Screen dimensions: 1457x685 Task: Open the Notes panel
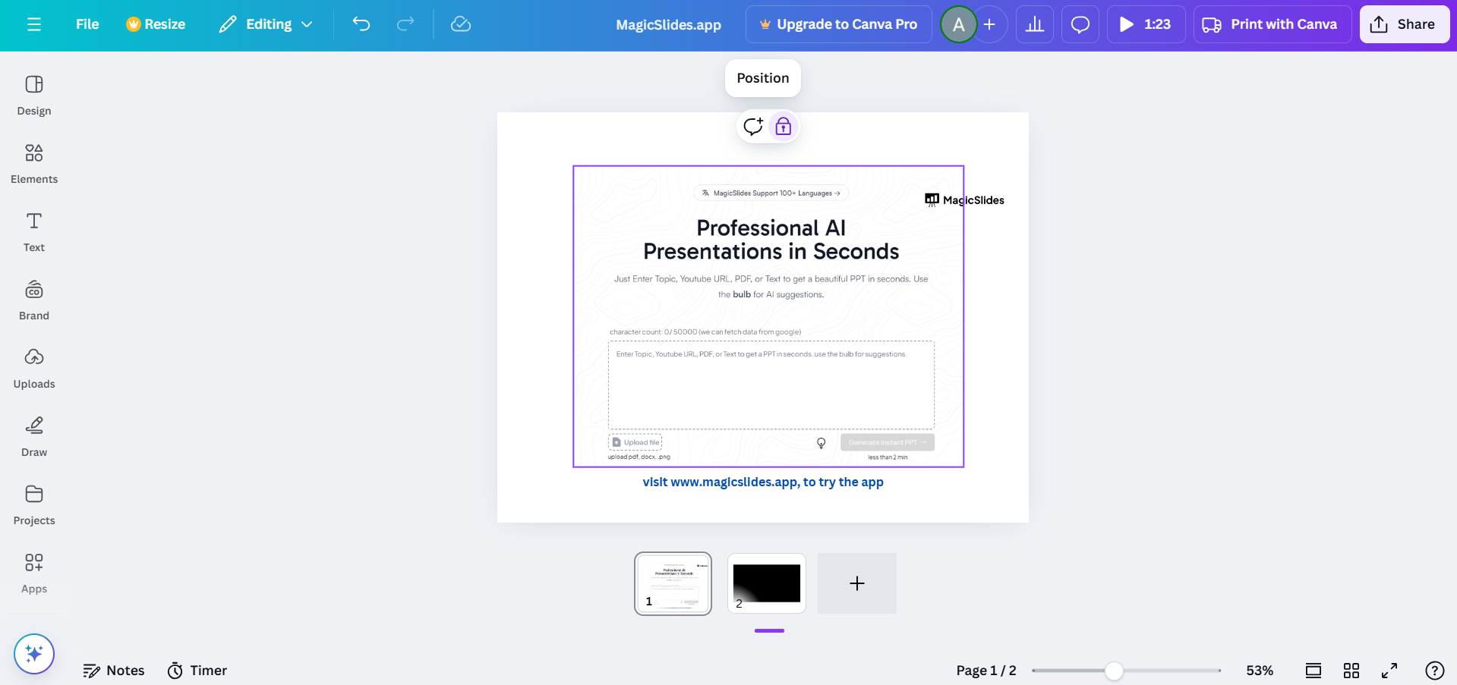(x=114, y=671)
